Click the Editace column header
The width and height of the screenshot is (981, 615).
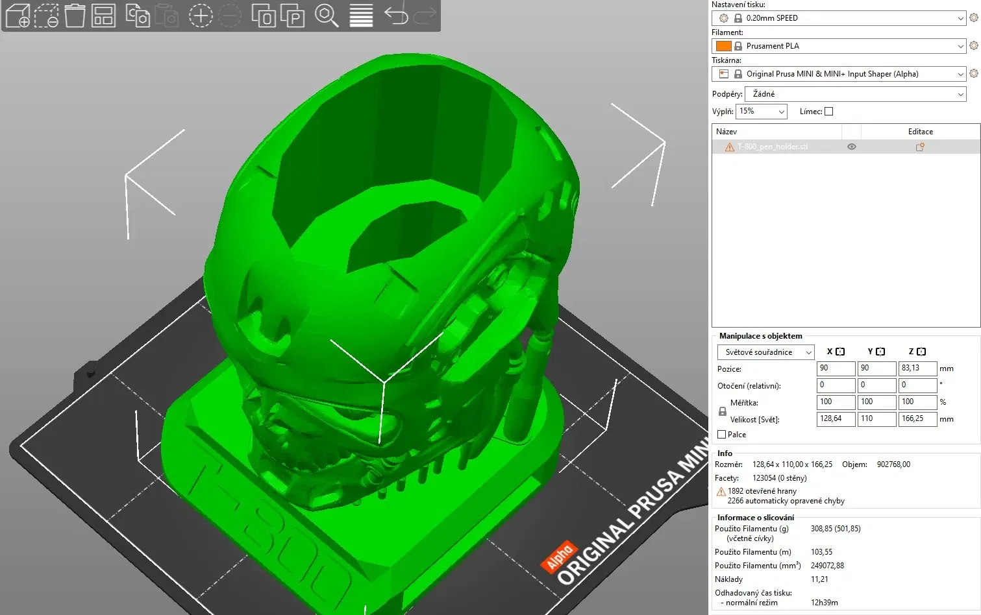point(921,132)
